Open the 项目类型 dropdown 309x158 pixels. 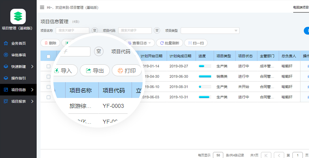210,30
